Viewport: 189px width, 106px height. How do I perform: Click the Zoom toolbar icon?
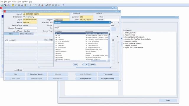50,5
